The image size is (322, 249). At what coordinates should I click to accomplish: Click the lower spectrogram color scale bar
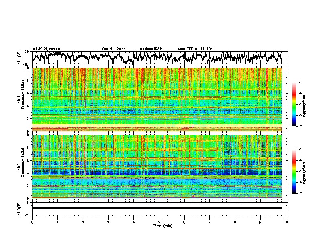(x=294, y=171)
